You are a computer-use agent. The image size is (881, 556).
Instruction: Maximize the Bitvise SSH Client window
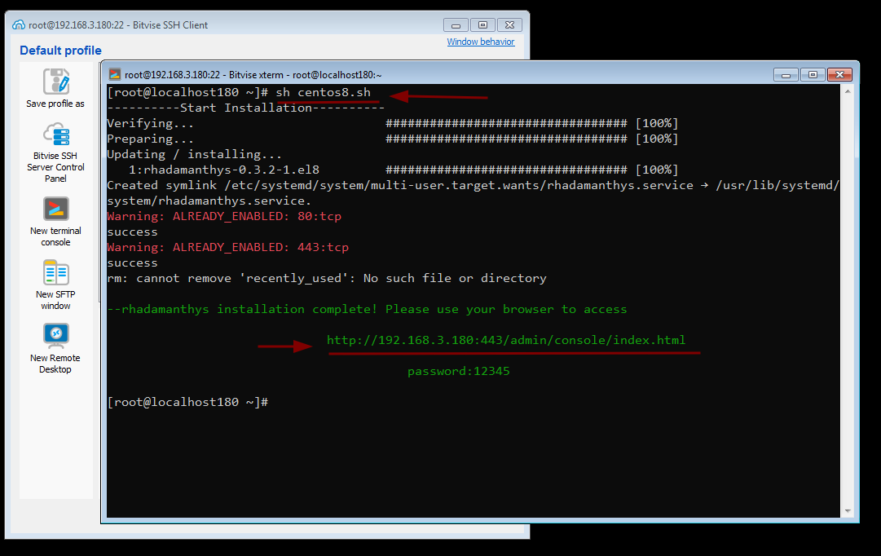(482, 25)
